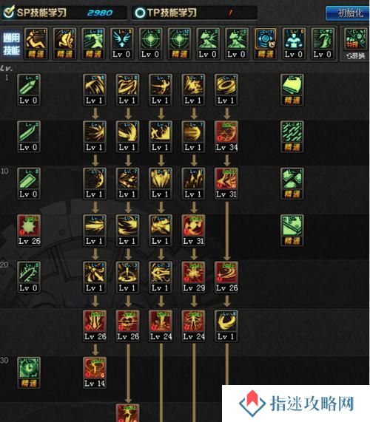Click the Lv 24 red humanoid skill
This screenshot has width=370, height=422.
193,326
